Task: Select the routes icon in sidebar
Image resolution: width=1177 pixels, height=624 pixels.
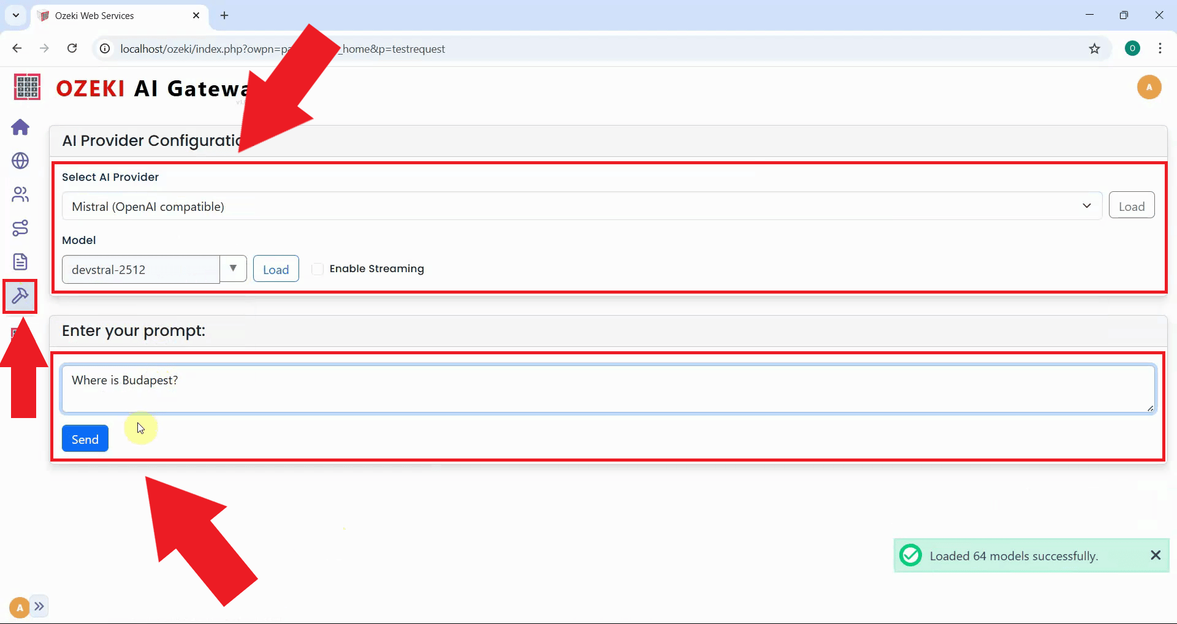Action: point(20,228)
